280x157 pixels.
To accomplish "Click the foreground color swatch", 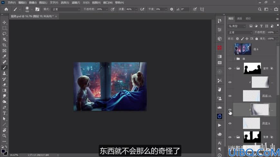I will [3, 151].
